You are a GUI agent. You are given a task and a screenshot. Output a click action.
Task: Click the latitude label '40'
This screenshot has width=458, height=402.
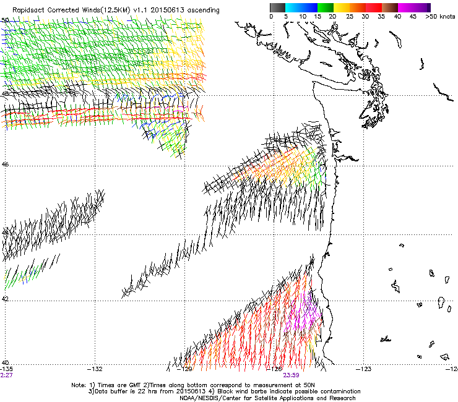click(5, 362)
